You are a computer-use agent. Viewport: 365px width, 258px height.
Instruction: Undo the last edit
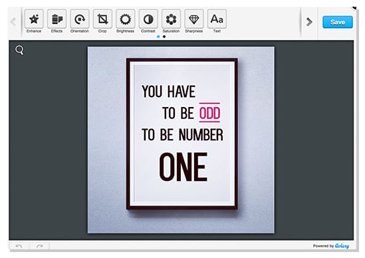click(19, 246)
